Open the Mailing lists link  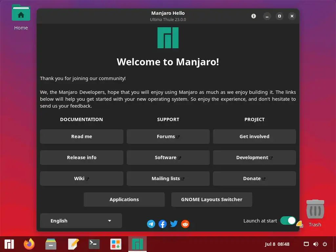(x=168, y=178)
